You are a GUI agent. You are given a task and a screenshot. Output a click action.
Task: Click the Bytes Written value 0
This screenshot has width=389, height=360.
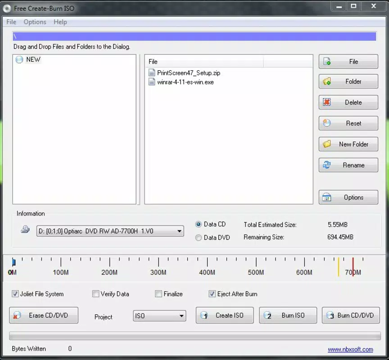coord(70,349)
